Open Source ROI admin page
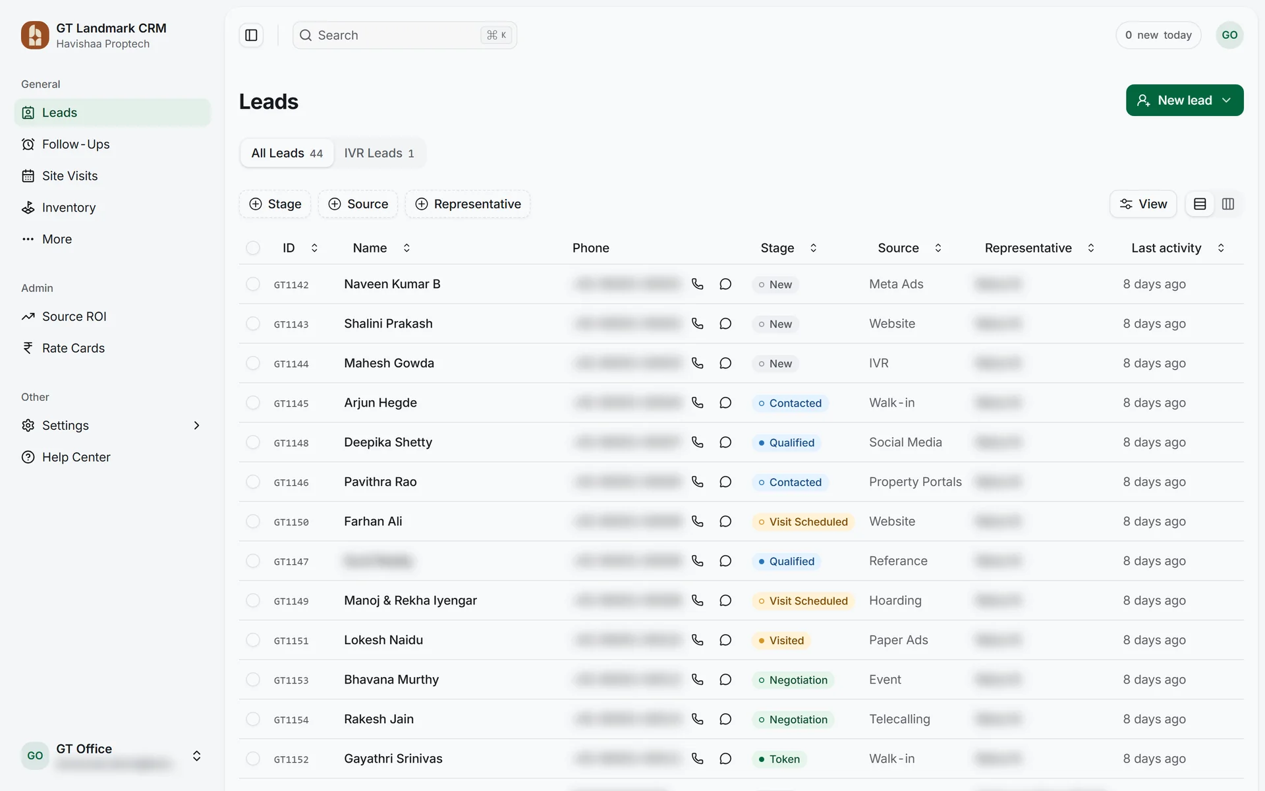Screen dimensions: 1265x791 (x=112, y=316)
